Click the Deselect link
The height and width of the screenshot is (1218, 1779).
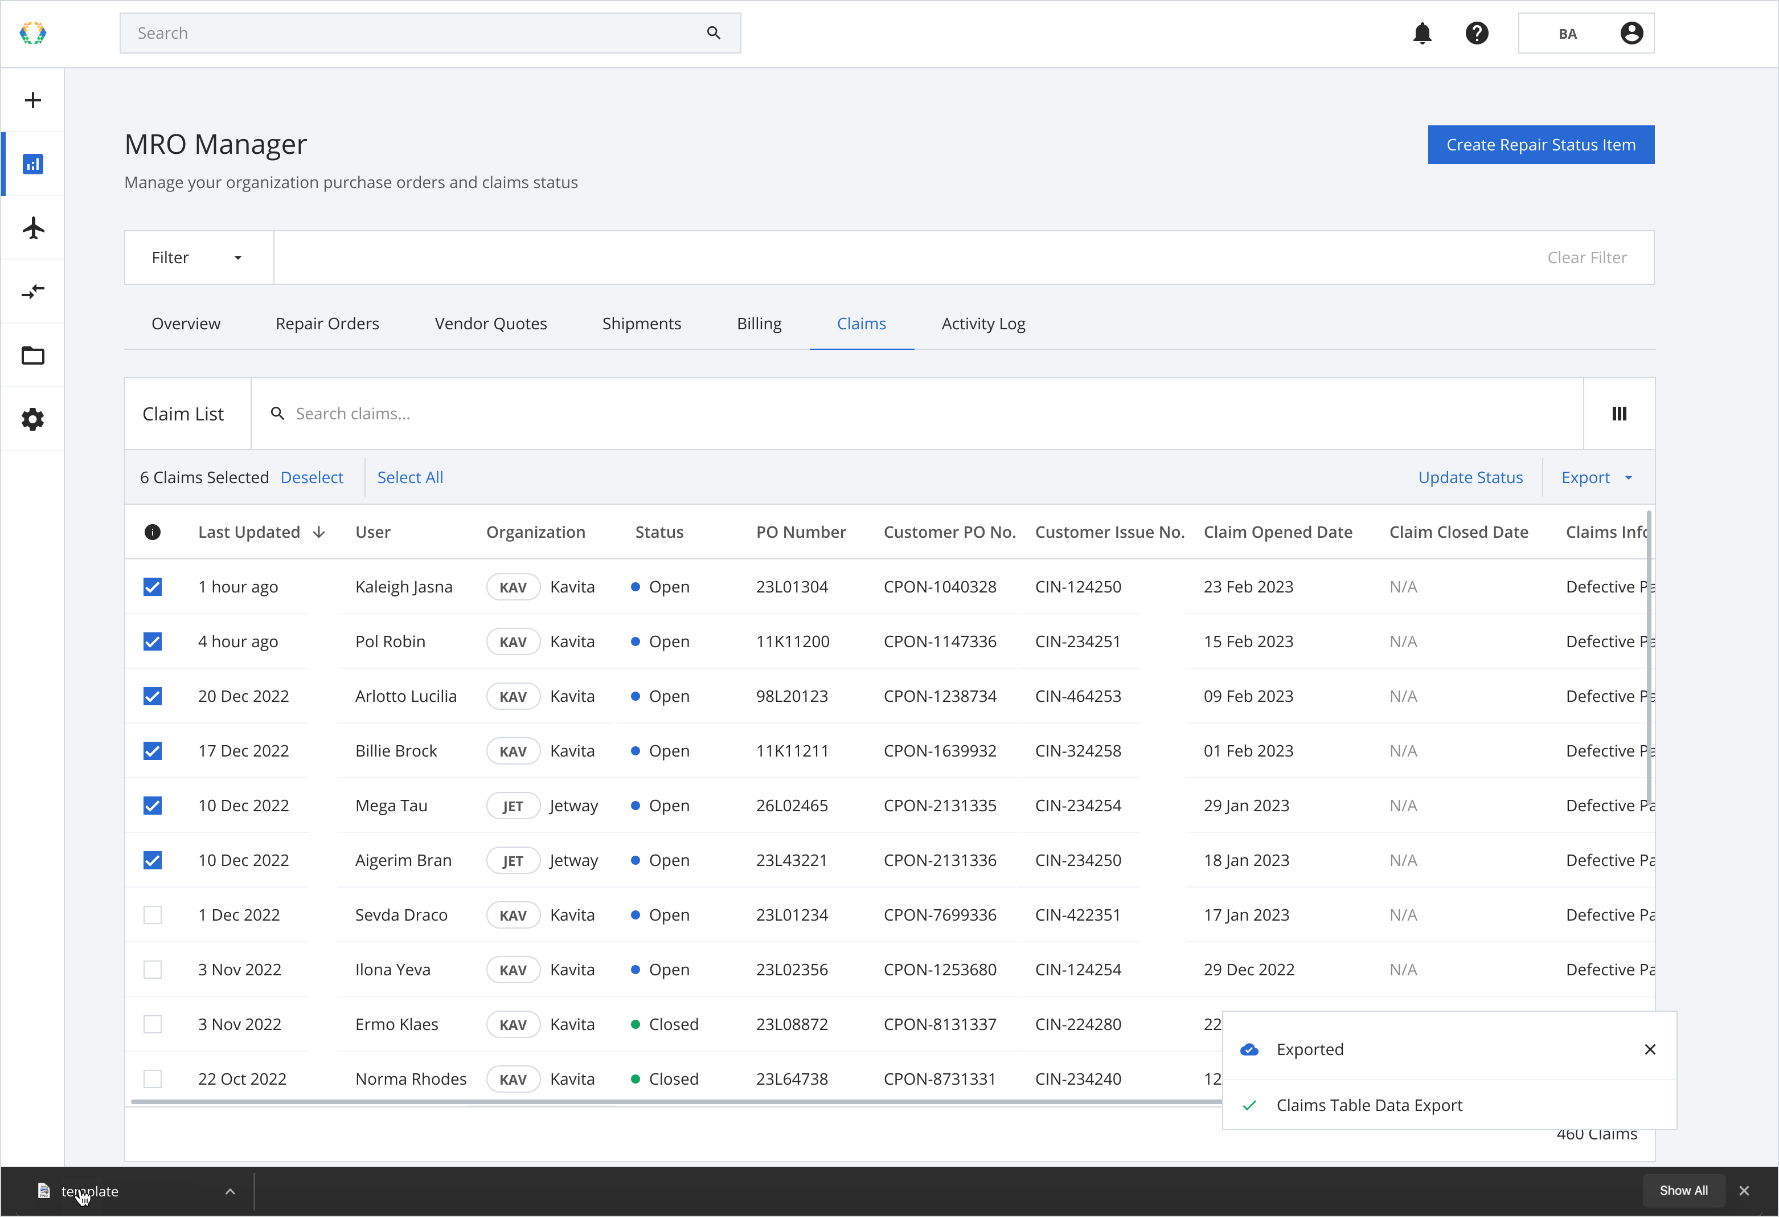pos(311,477)
